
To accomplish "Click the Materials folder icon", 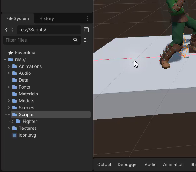I will [x=14, y=94].
